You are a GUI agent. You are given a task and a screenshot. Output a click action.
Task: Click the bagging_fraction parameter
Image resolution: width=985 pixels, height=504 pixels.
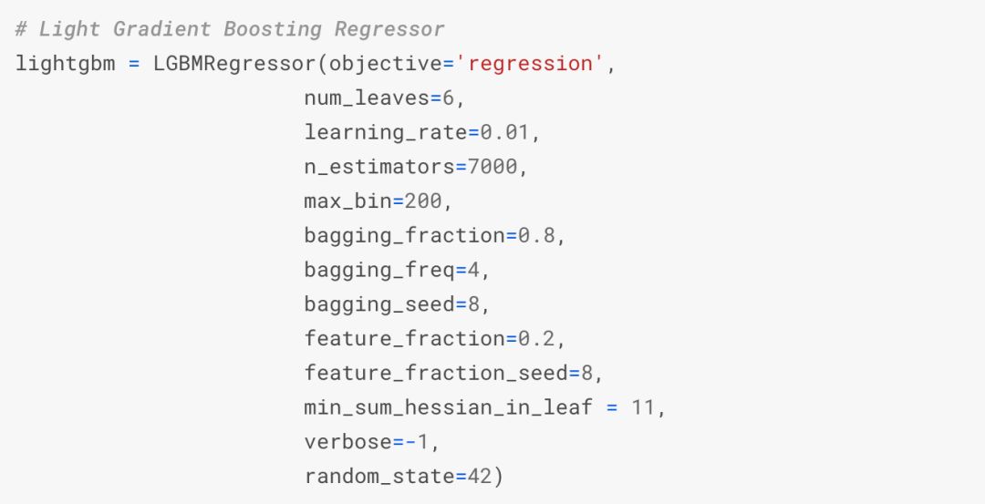405,235
